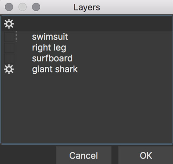
Task: Check the empty box beside right leg
Action: pyautogui.click(x=9, y=48)
